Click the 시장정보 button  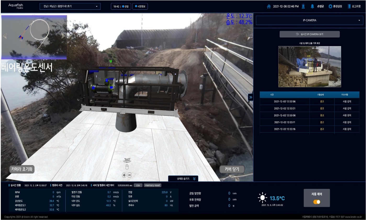[x=140, y=7]
